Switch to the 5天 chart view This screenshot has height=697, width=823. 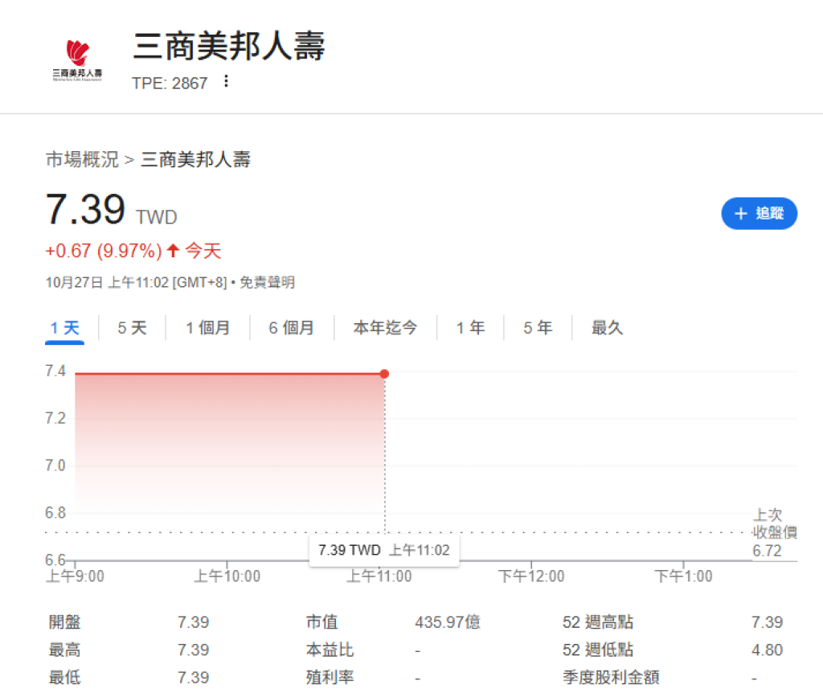(x=131, y=327)
